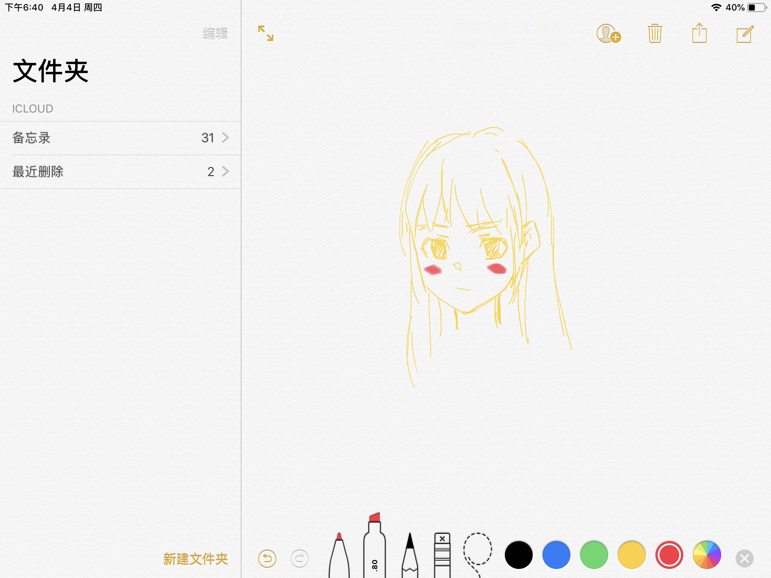The height and width of the screenshot is (578, 771).
Task: Tap the undo arrow
Action: (267, 560)
